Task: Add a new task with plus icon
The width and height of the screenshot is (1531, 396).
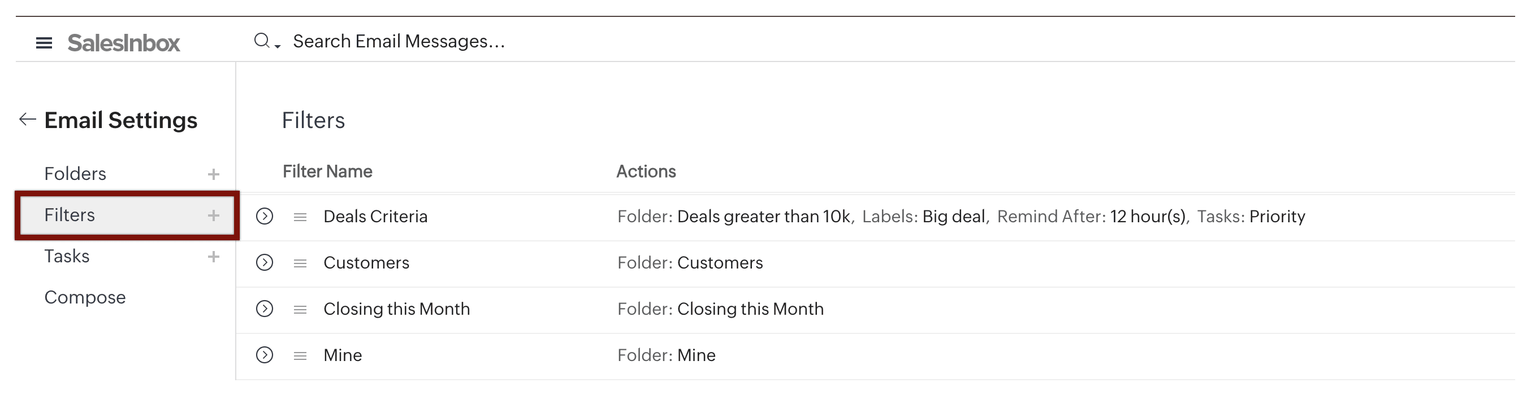Action: tap(213, 257)
